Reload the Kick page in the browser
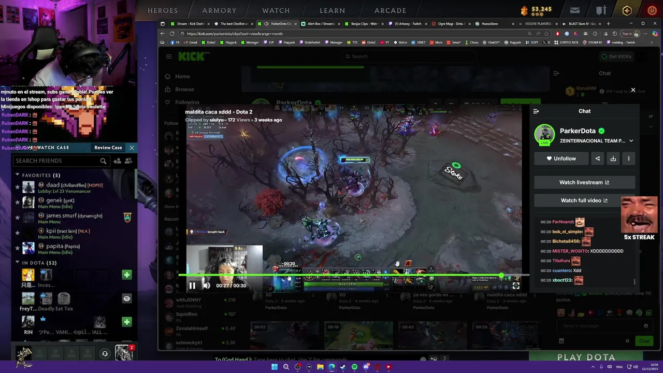 (x=172, y=34)
